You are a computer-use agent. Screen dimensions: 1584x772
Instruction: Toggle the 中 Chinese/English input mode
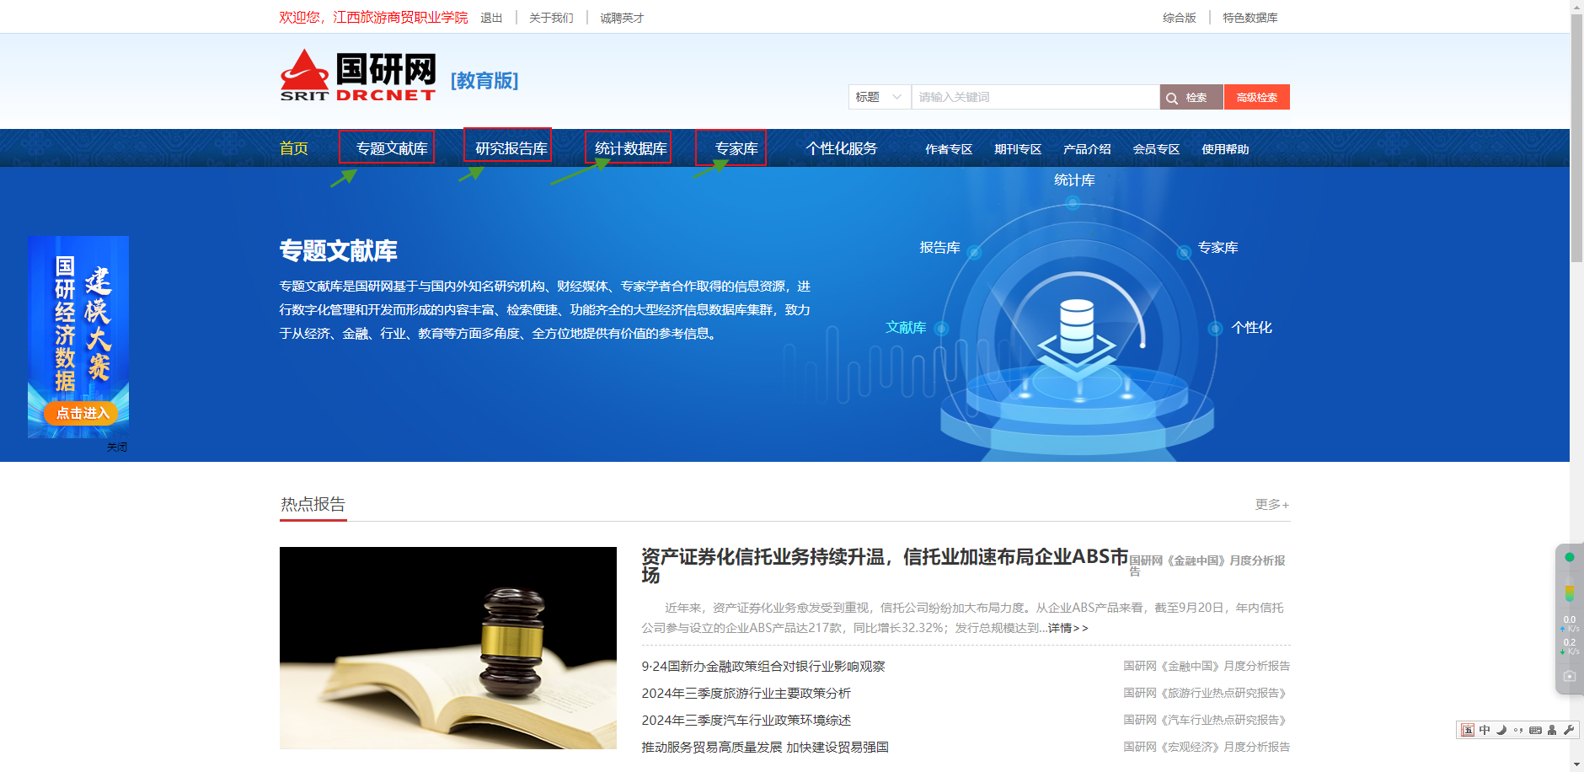tap(1485, 730)
